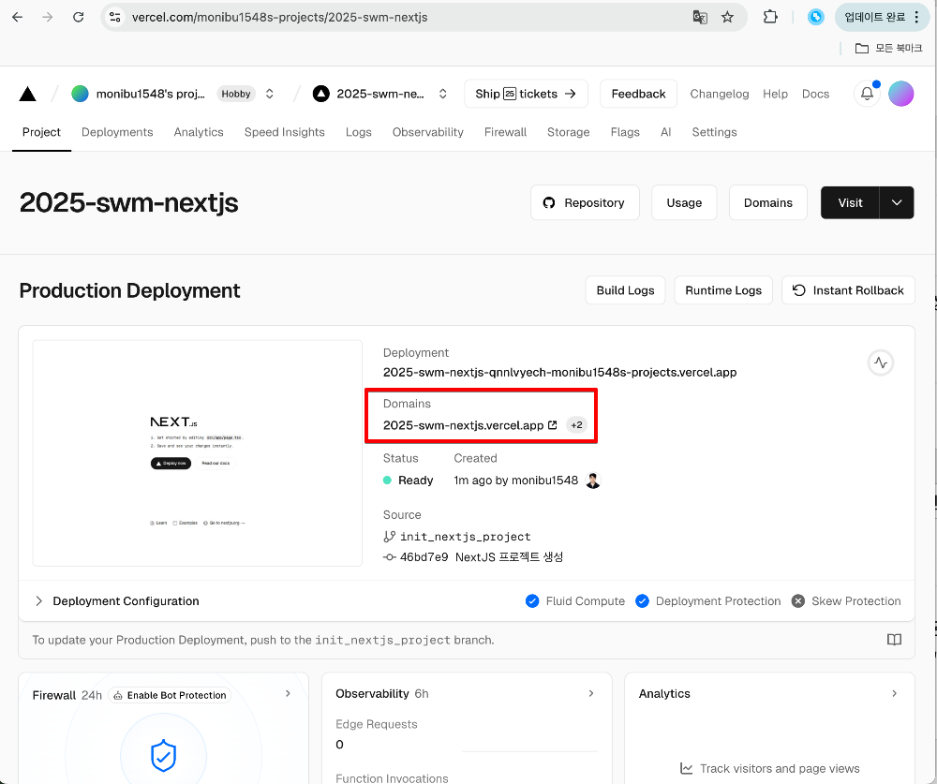Click the Usage button
The height and width of the screenshot is (784, 937).
click(x=684, y=202)
